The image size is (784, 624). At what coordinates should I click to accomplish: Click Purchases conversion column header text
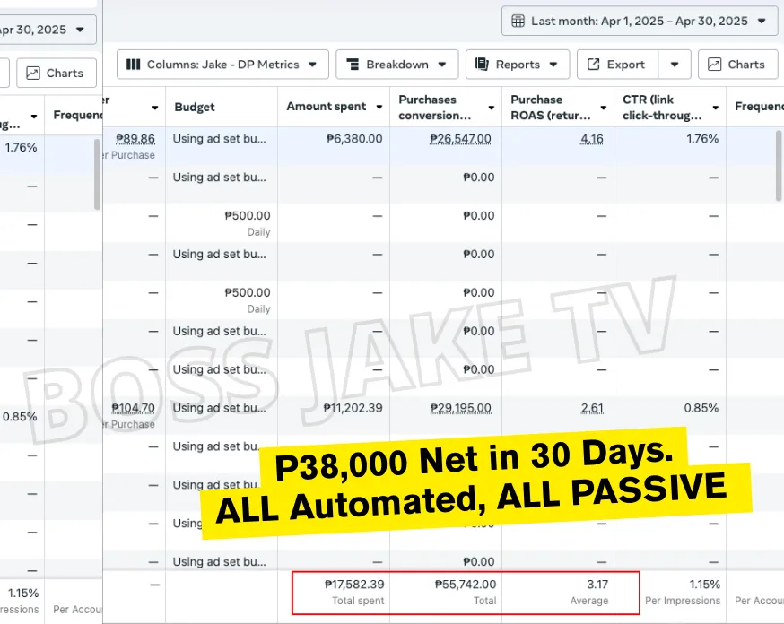point(434,108)
